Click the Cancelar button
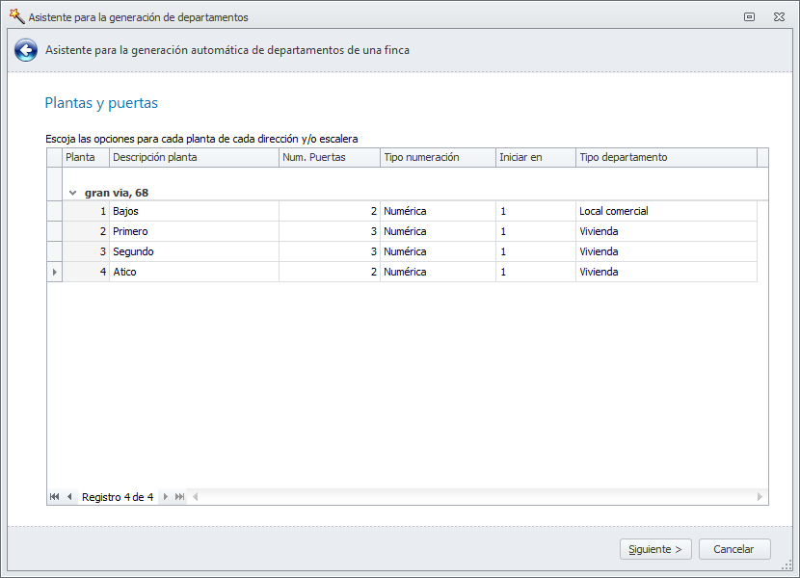This screenshot has height=578, width=800. pos(733,549)
